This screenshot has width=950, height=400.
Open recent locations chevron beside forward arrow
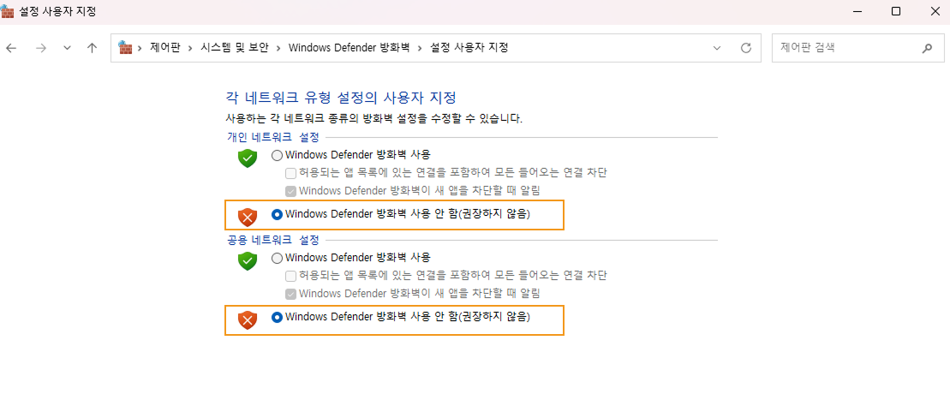pos(68,48)
